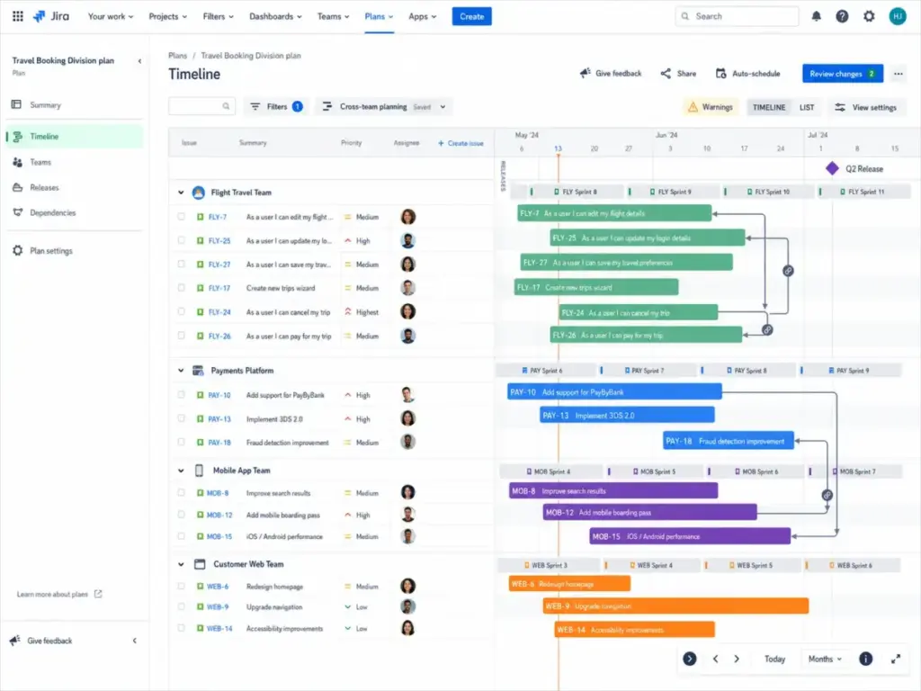921x691 pixels.
Task: Jump to Today on timeline
Action: 774,659
